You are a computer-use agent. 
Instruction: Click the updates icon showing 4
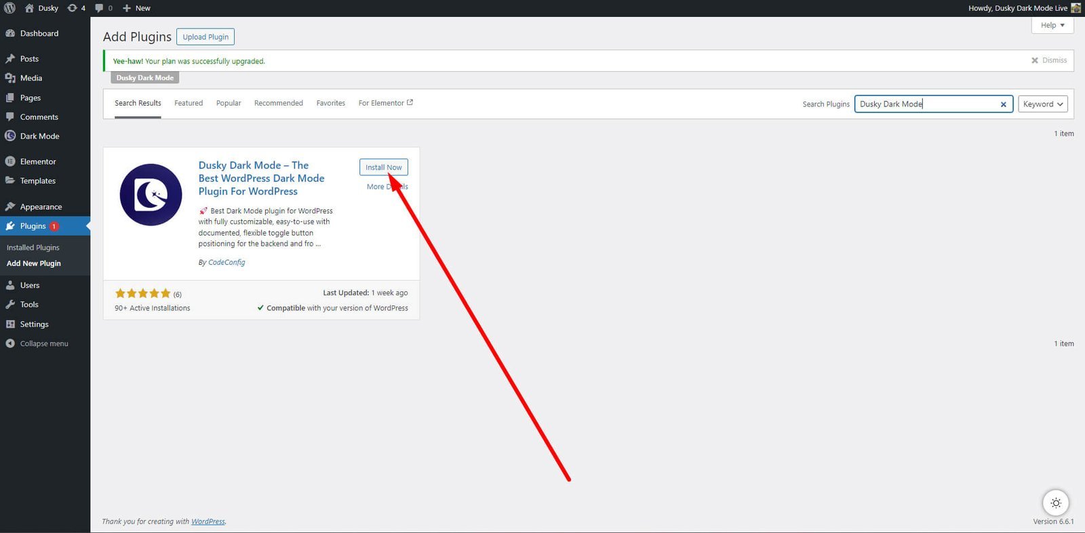click(x=73, y=8)
